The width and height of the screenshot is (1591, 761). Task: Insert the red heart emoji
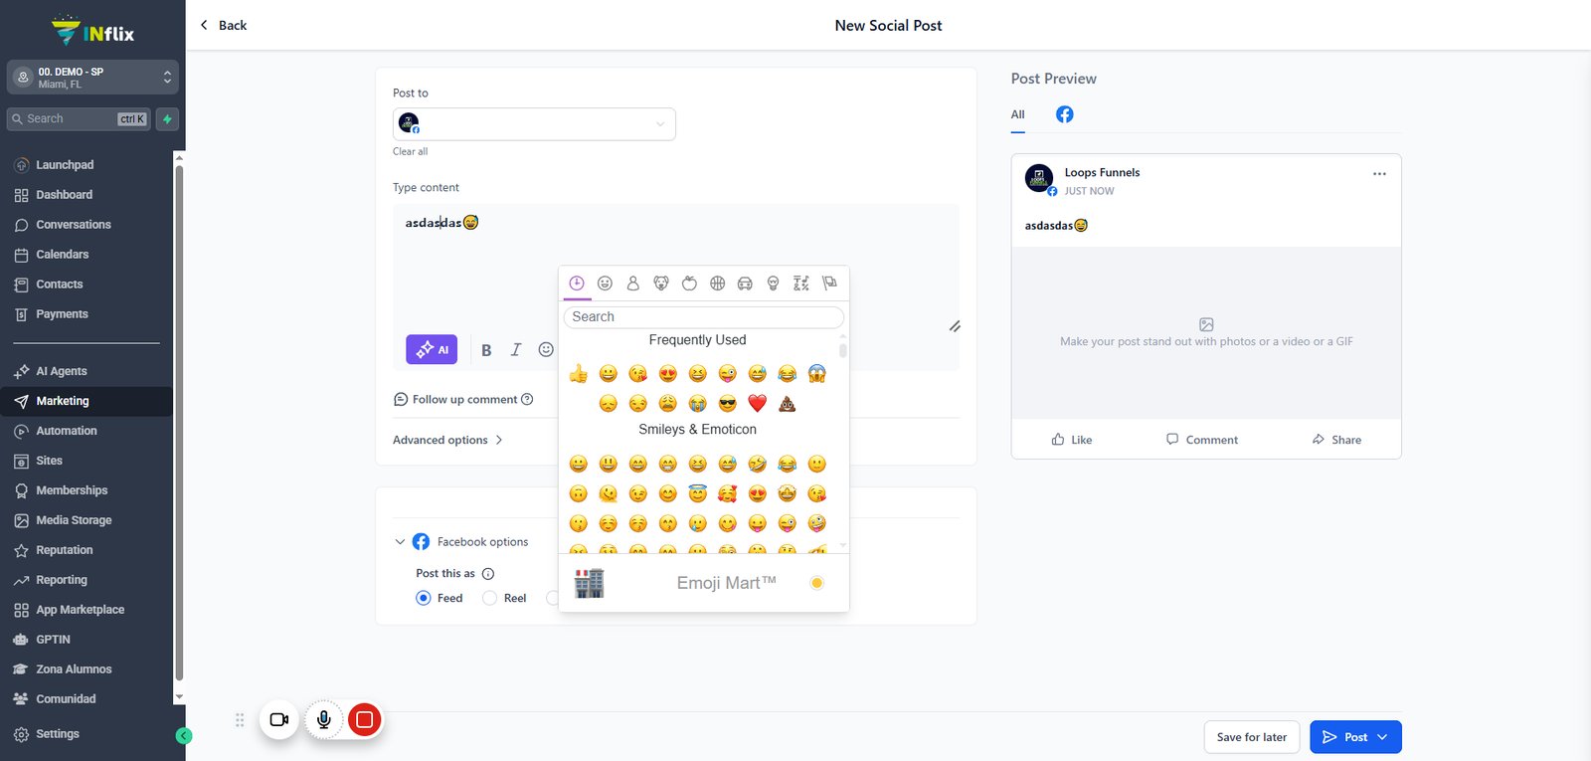click(758, 404)
